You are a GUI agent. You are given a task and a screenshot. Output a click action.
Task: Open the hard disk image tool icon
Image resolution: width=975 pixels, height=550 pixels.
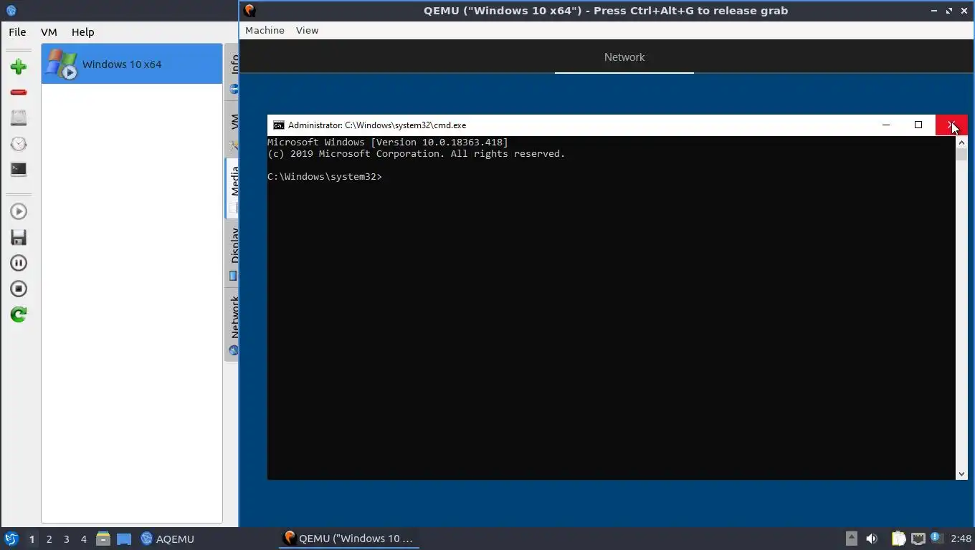pyautogui.click(x=19, y=118)
